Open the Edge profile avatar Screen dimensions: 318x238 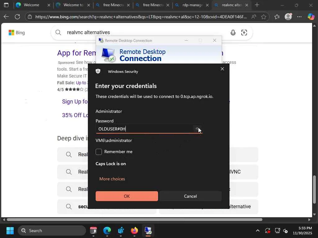288,17
